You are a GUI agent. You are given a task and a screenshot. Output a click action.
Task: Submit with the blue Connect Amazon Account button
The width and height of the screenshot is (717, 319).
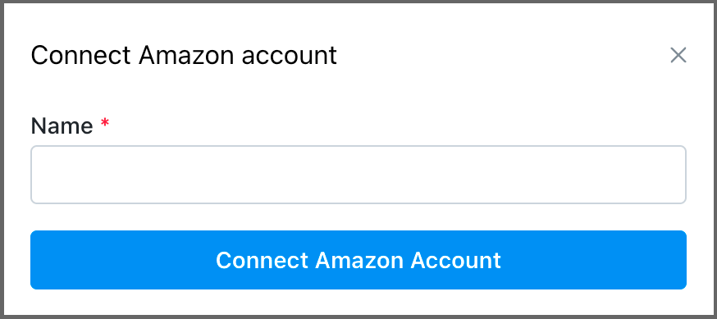pyautogui.click(x=358, y=260)
